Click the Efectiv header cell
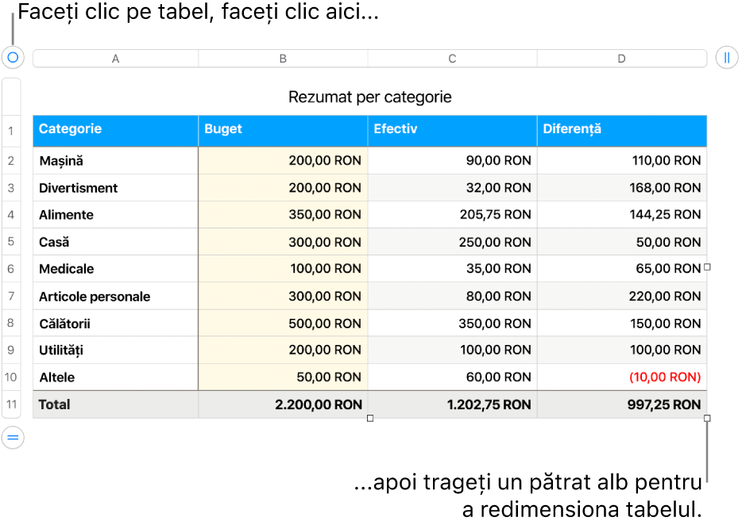 [x=452, y=131]
